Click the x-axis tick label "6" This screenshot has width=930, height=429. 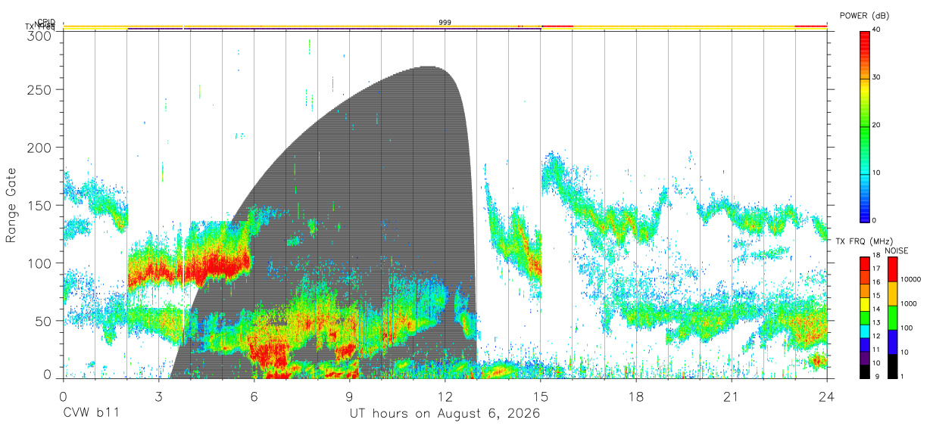254,396
